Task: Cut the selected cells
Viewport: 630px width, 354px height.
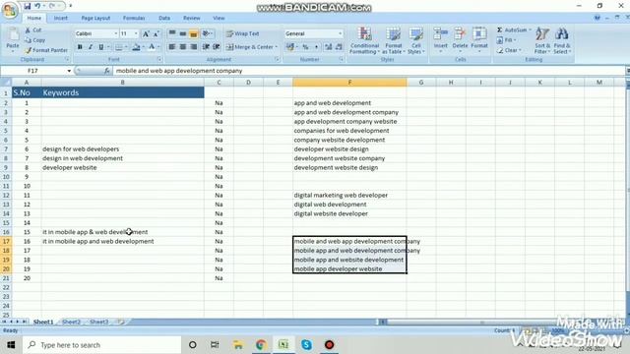Action: click(x=33, y=30)
